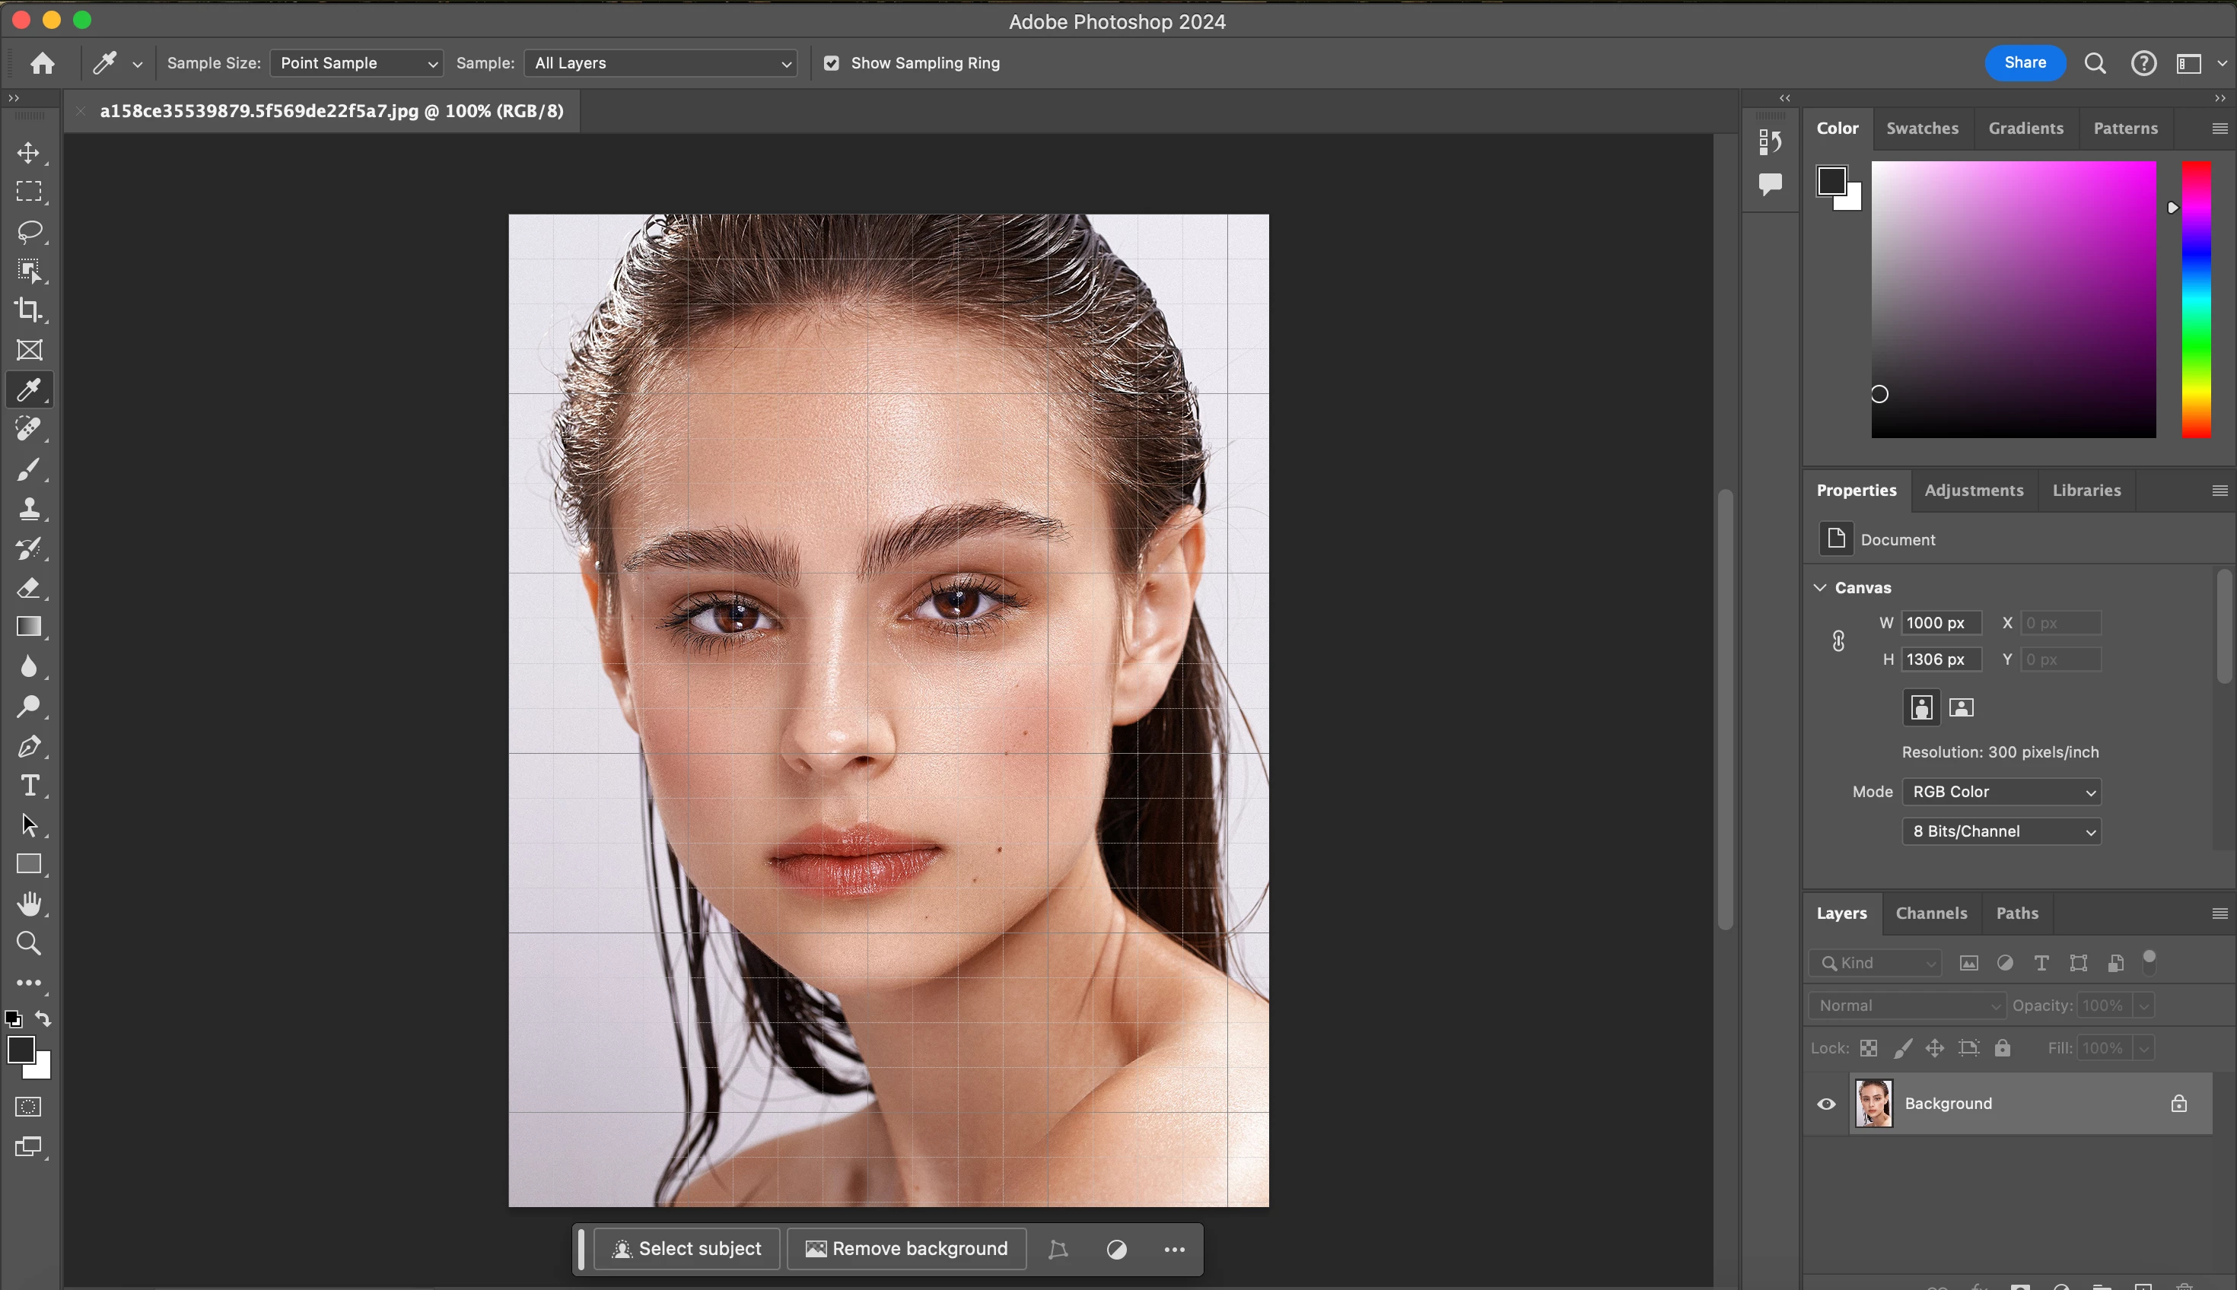Select the Crop tool
The image size is (2237, 1290).
coord(28,310)
